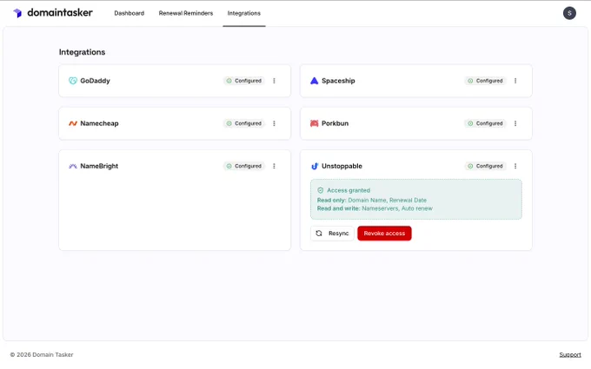Click the domaintasker brand name
Screen dimensions: 591x369
[x=60, y=13]
